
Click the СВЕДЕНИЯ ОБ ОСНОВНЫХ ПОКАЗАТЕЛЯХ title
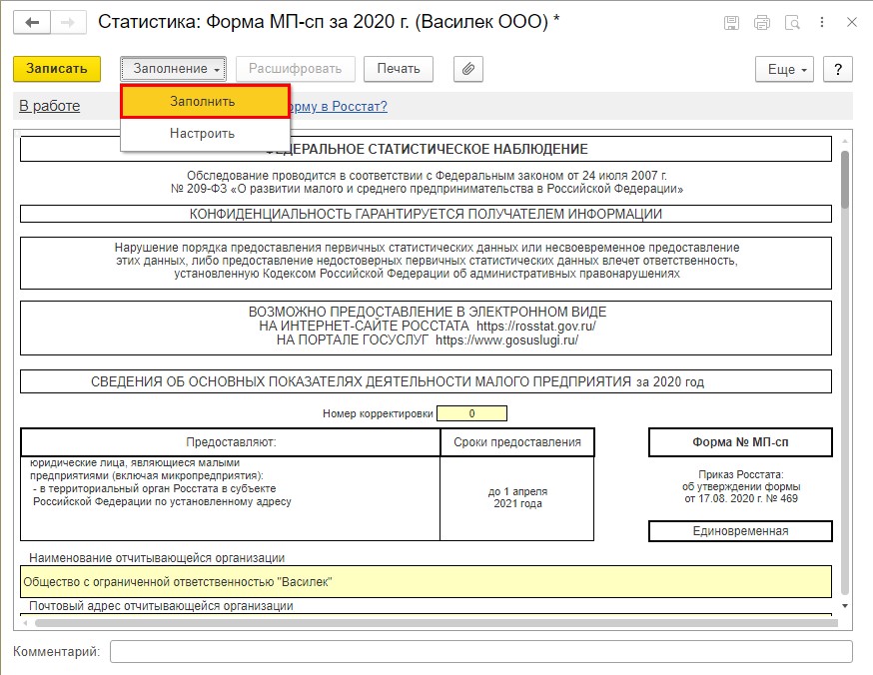coord(426,381)
